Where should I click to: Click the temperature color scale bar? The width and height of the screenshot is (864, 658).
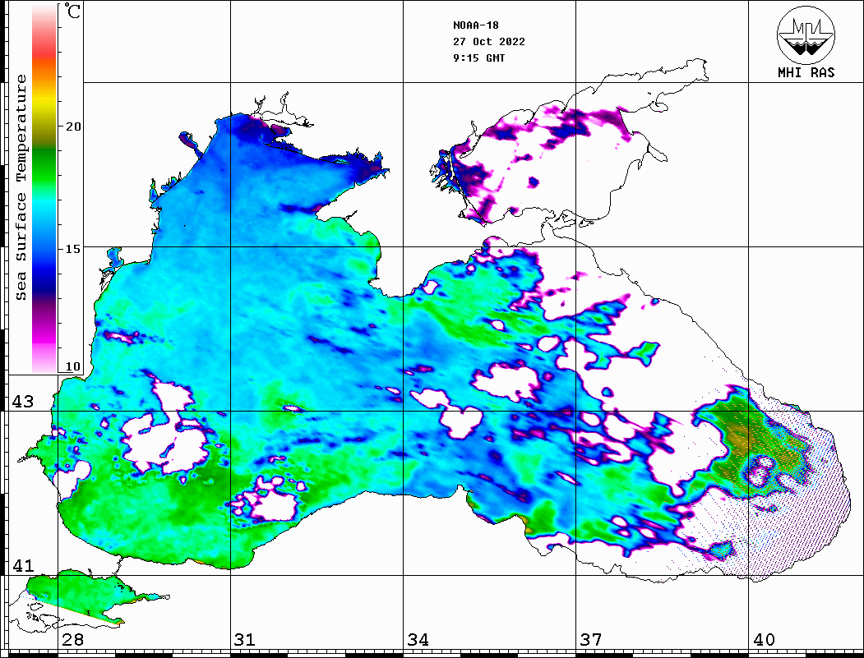pos(44,189)
